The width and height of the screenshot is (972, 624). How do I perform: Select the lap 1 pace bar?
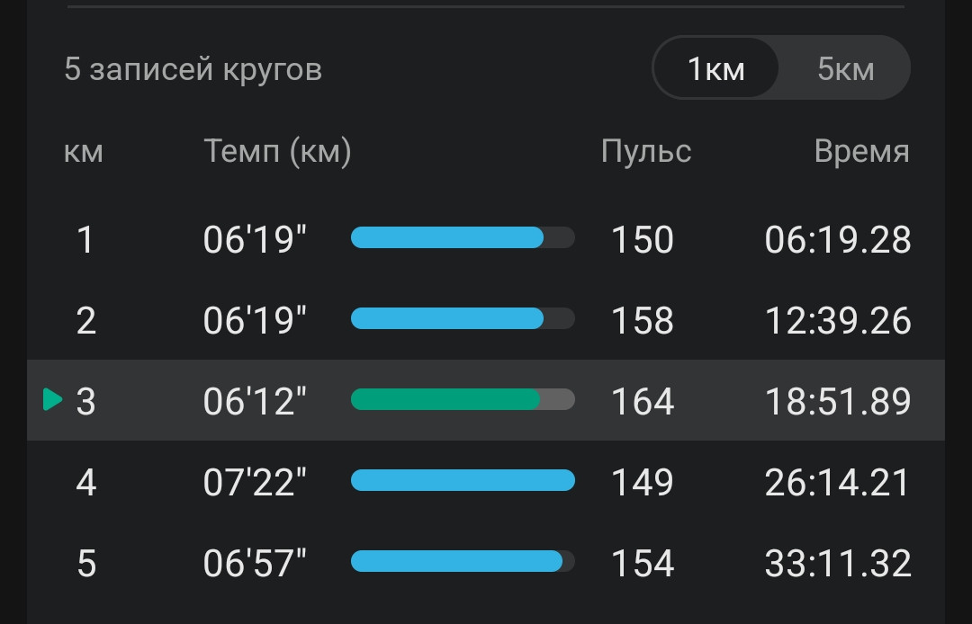pos(463,237)
